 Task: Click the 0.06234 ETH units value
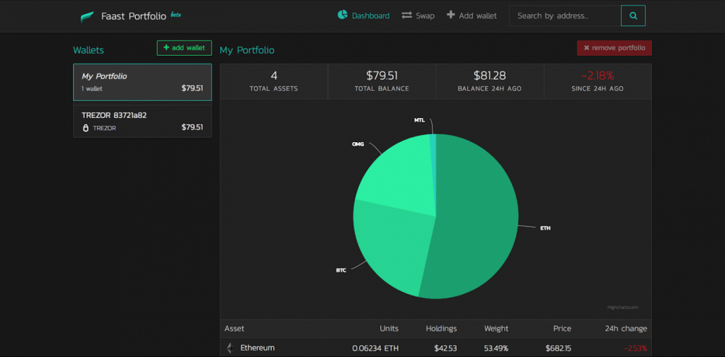point(375,349)
